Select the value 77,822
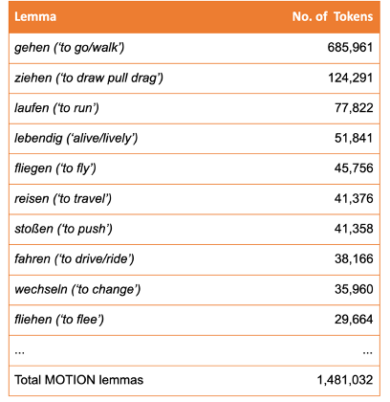This screenshot has width=390, height=402. [354, 108]
